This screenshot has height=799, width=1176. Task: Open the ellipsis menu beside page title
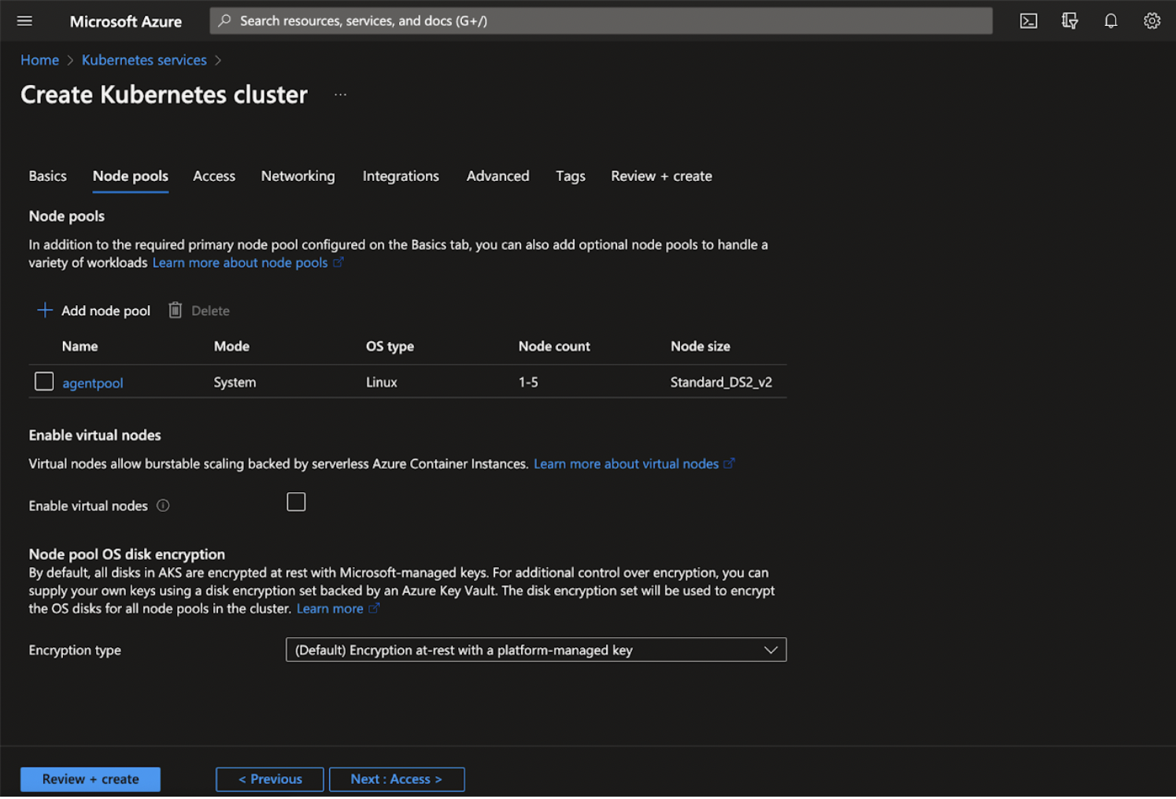(x=340, y=94)
